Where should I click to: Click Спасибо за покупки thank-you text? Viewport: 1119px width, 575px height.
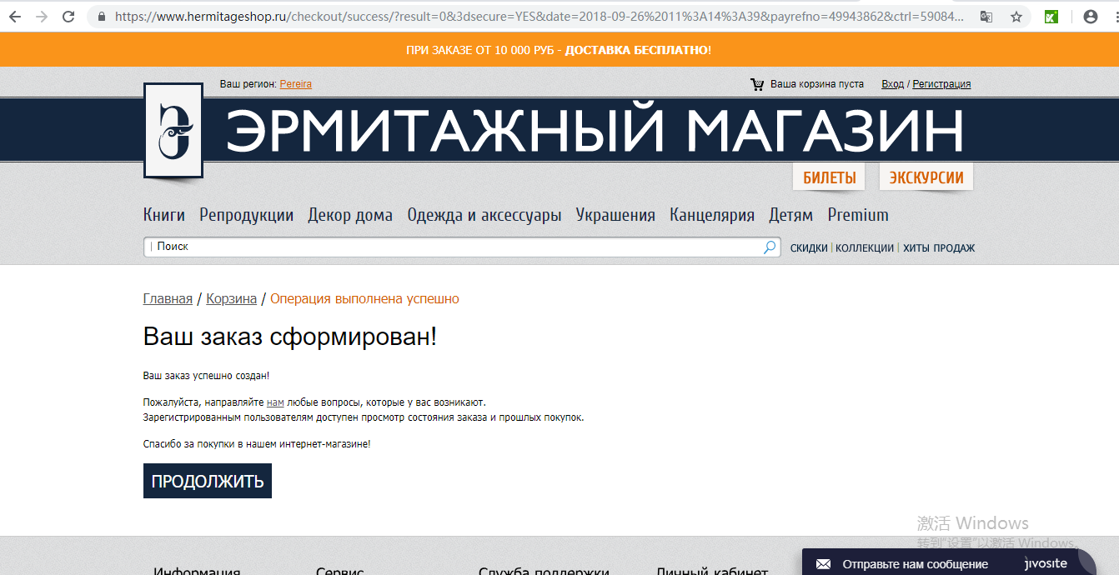[257, 444]
